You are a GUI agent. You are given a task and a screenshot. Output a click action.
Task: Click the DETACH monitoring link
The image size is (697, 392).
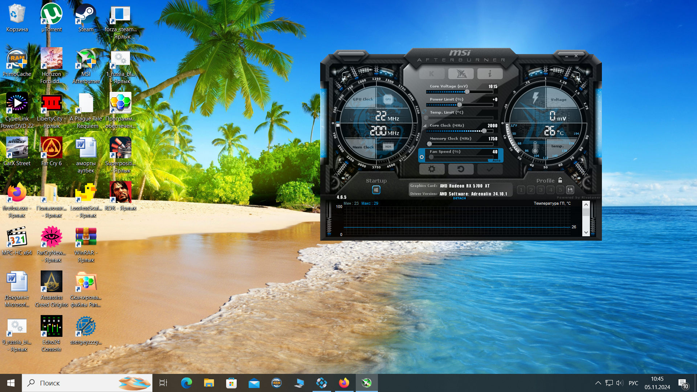[x=459, y=199]
